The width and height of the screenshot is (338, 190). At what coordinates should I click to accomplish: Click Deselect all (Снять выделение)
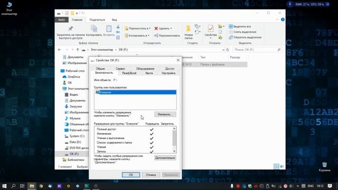pos(242,32)
